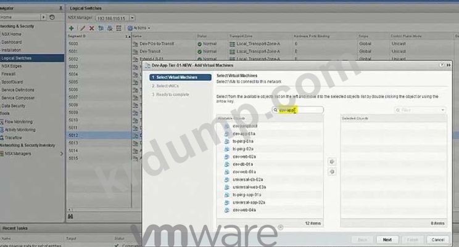Select universal-web-03a VM in list
Screen dimensions: 459x247
[249, 187]
